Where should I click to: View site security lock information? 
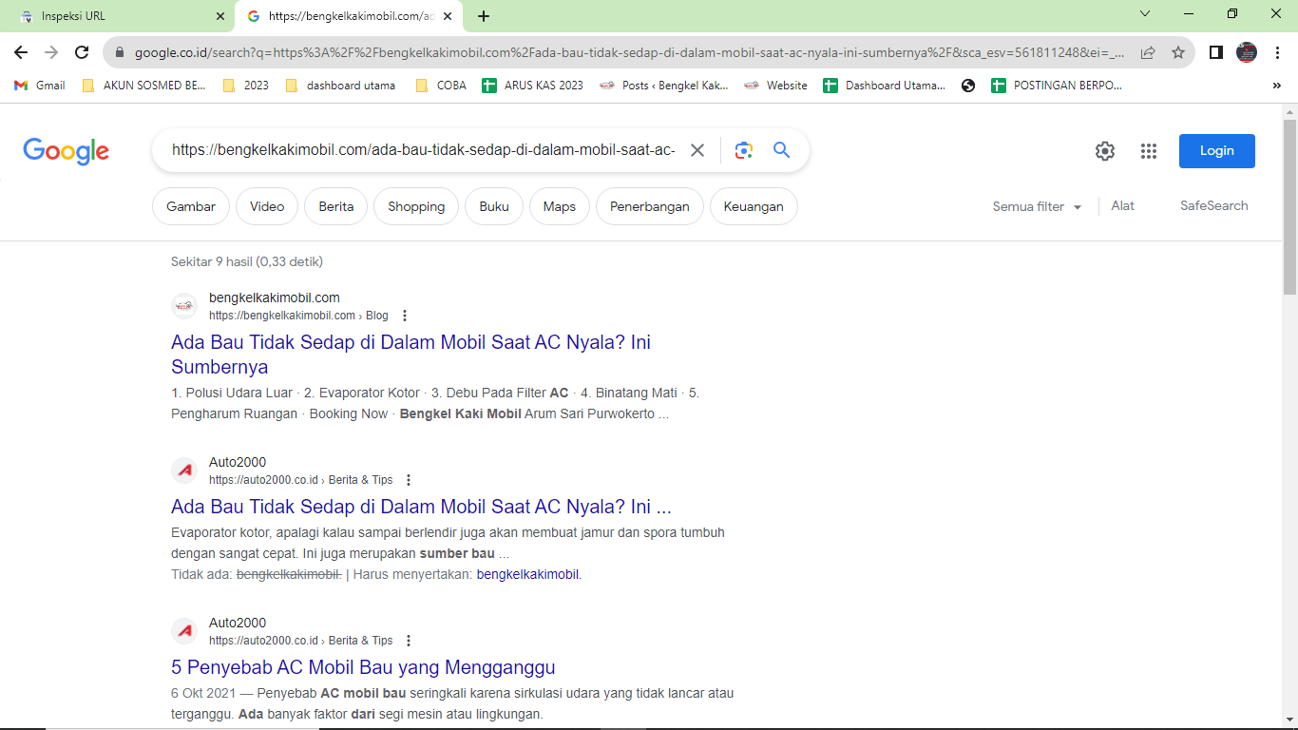(x=120, y=52)
